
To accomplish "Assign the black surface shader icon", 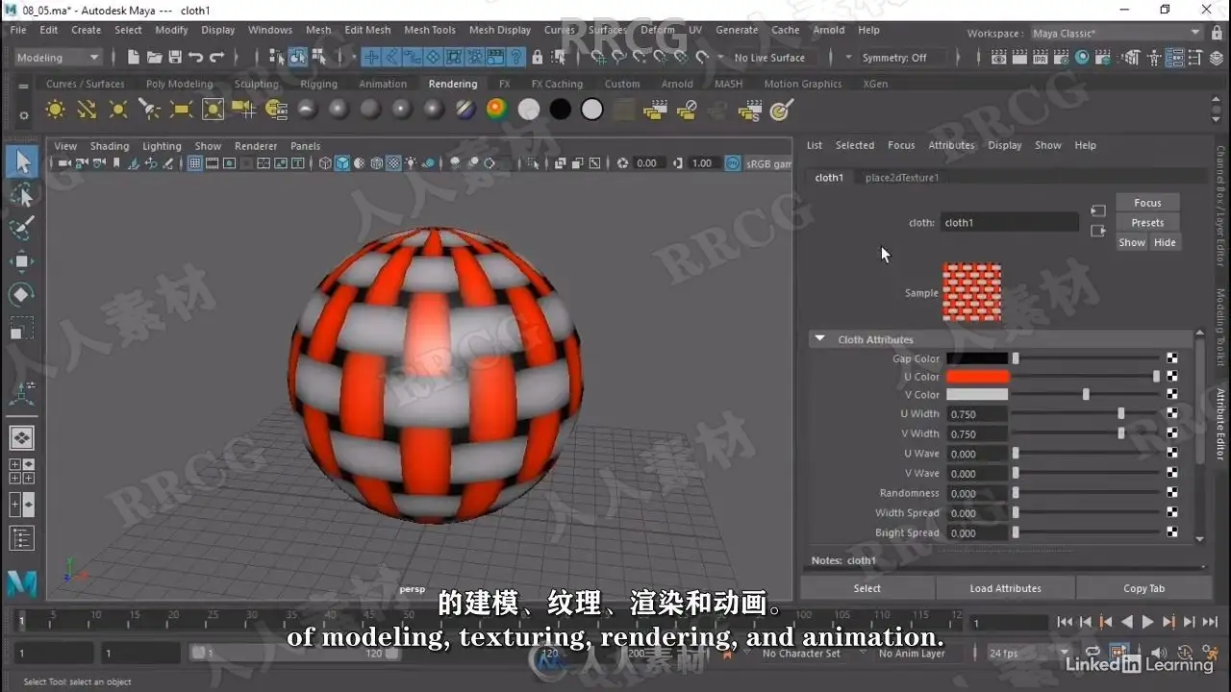I will point(561,110).
